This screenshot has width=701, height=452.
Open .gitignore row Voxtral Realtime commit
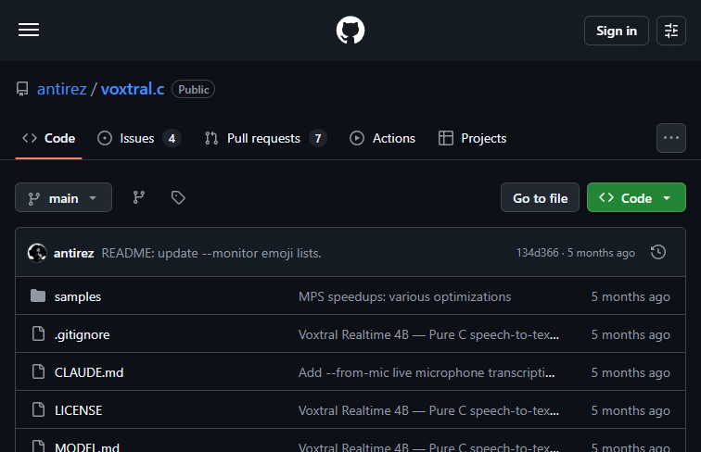tap(428, 334)
